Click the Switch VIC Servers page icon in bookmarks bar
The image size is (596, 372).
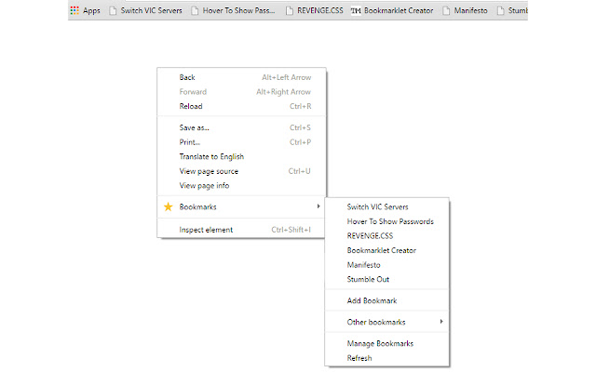(113, 10)
